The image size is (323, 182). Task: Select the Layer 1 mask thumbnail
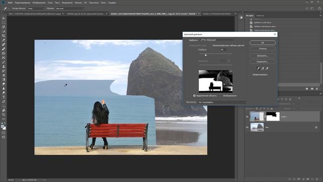point(273,117)
